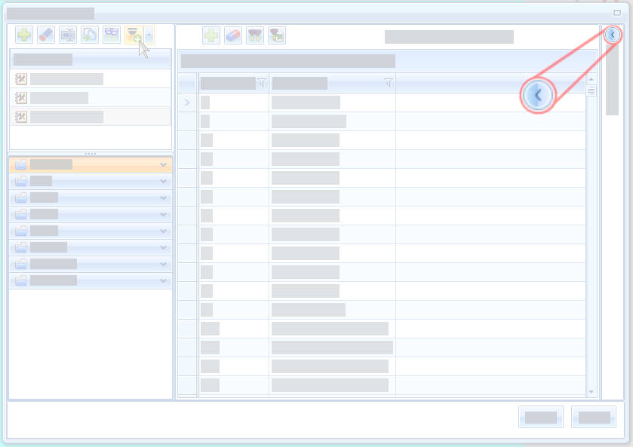
Task: Select the first row indicator in the grid
Action: (x=188, y=103)
